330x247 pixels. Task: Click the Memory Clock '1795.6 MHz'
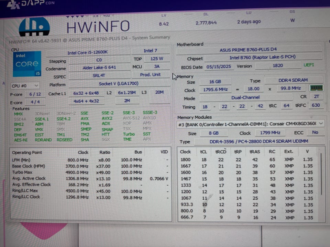point(216,90)
